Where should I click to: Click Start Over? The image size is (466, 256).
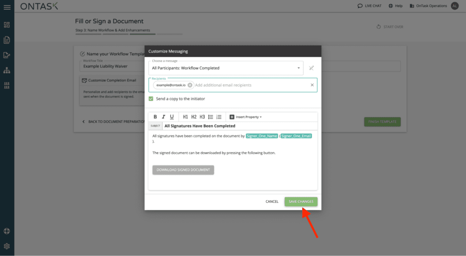coord(390,27)
